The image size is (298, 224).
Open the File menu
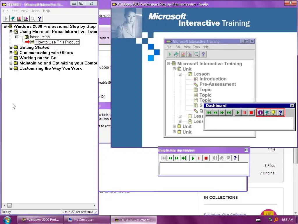pyautogui.click(x=6, y=11)
